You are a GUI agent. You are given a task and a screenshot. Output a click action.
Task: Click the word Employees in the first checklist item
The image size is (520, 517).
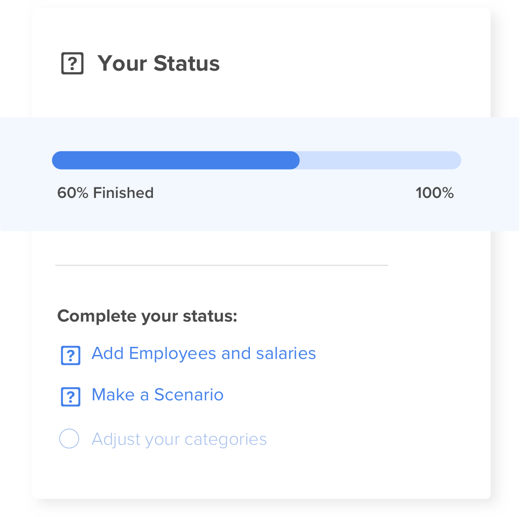click(x=173, y=353)
